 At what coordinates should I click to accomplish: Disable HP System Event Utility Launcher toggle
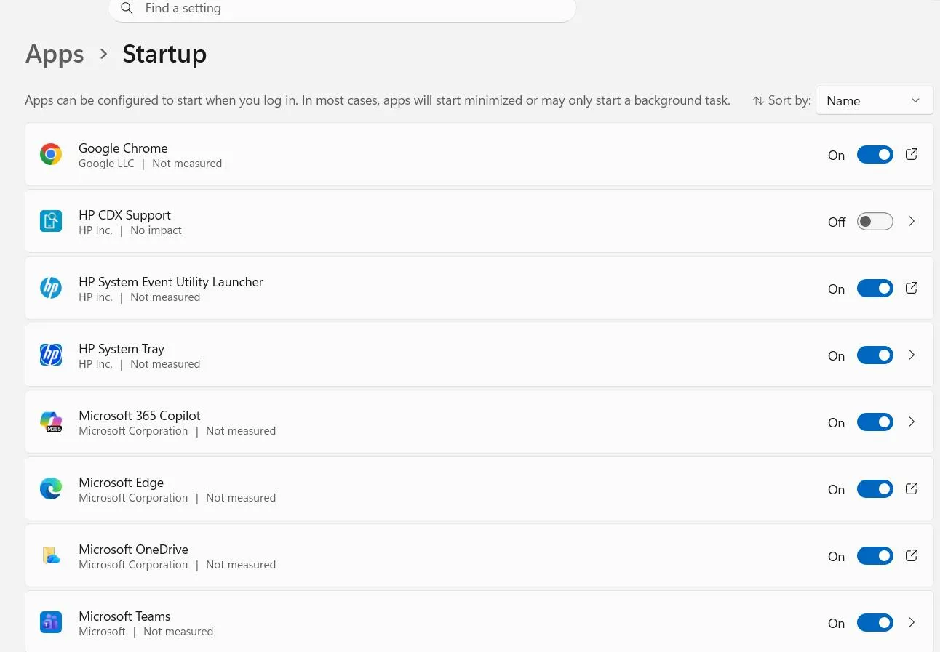point(875,289)
